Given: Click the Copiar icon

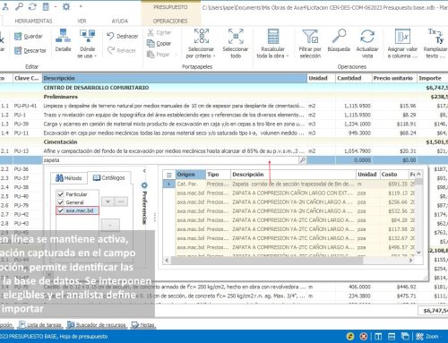Looking at the screenshot, I should pos(151,44).
